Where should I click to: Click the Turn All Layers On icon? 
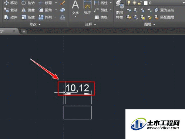(x=129, y=17)
